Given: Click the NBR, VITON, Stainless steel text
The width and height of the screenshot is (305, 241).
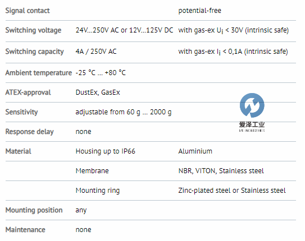Looking at the screenshot, I should click(x=221, y=171).
